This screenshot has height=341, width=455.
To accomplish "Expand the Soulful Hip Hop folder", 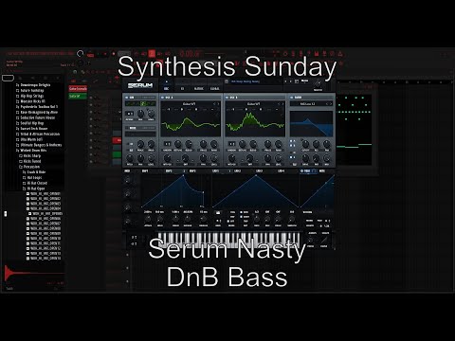I will tap(29, 123).
